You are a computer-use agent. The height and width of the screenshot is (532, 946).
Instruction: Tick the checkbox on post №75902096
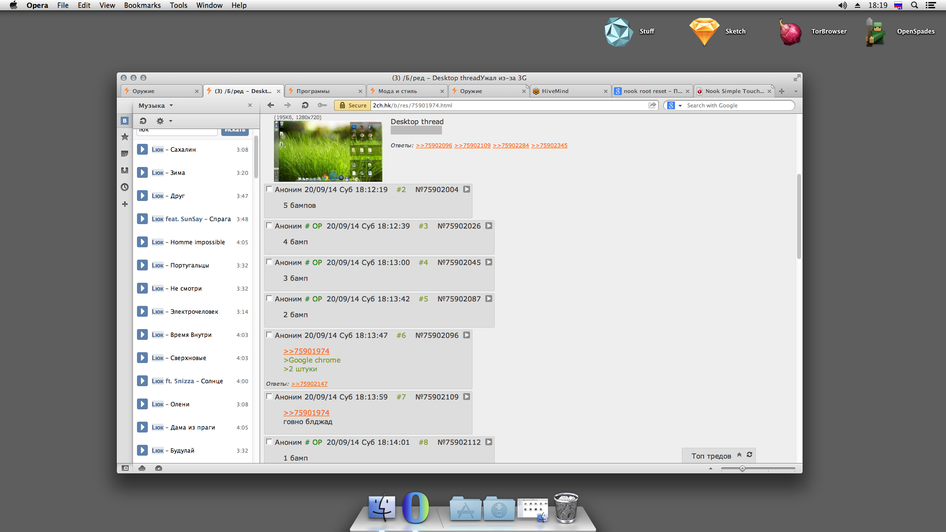tap(269, 335)
